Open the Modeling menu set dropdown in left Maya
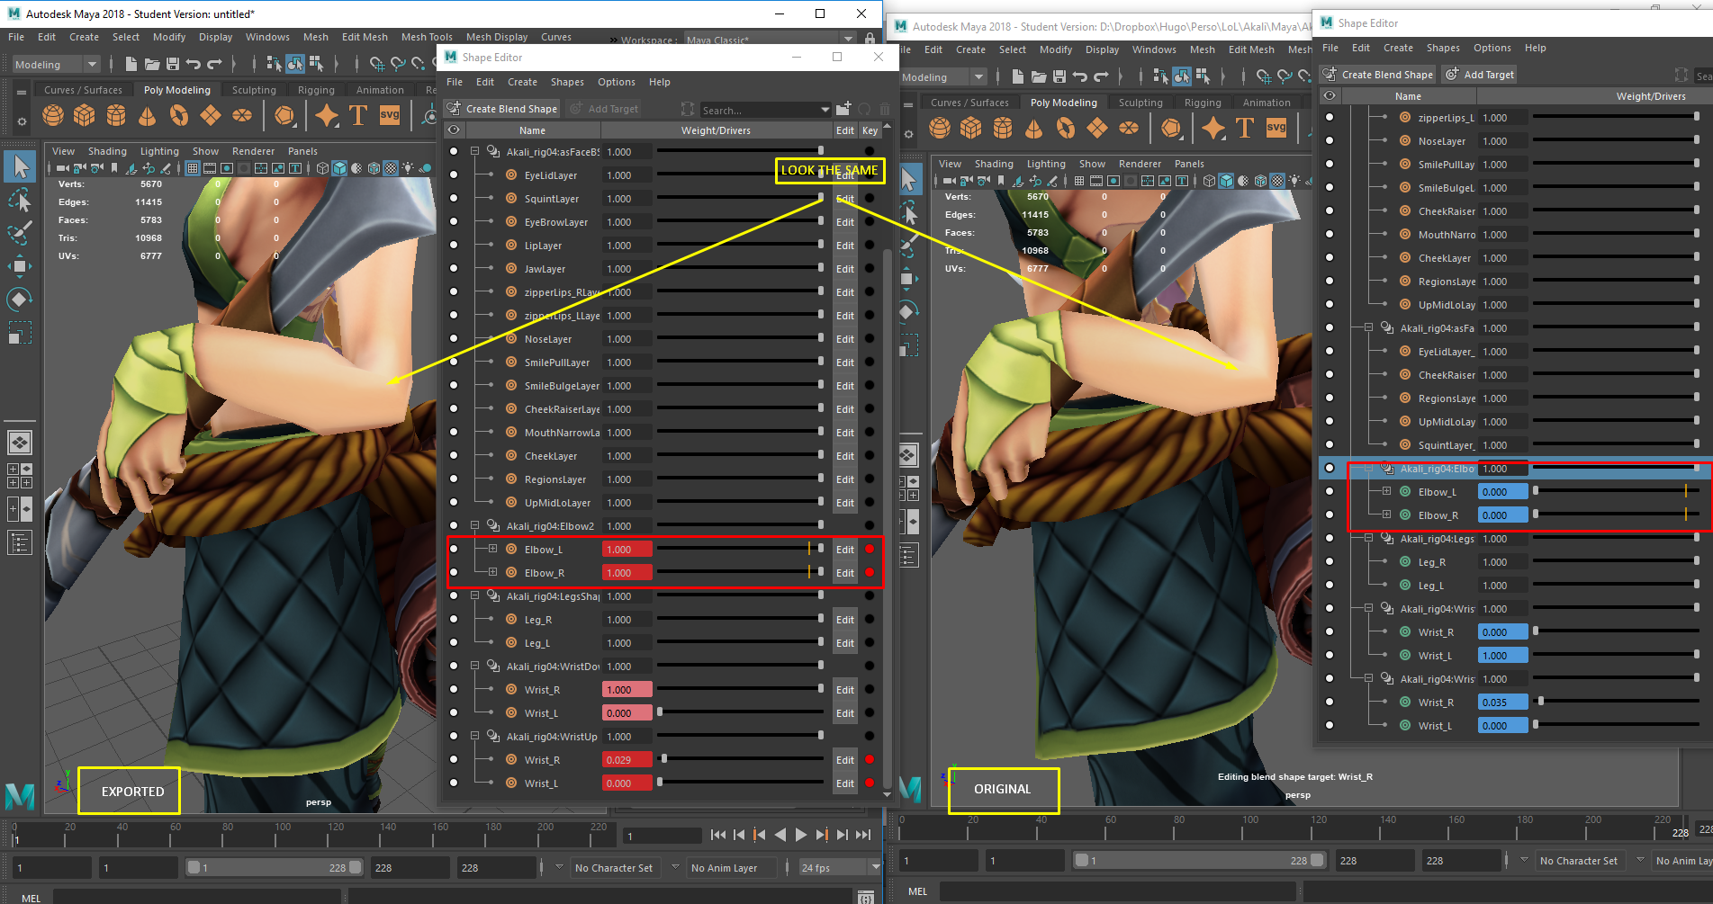Image resolution: width=1713 pixels, height=904 pixels. [x=57, y=65]
